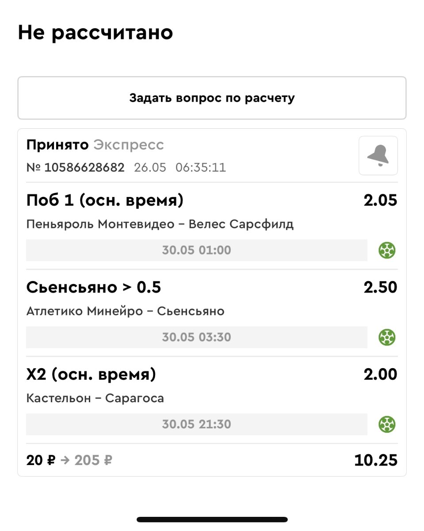Tap the soccer icon for Peñarol match
Viewport: 424px width, 531px height.
click(x=387, y=250)
